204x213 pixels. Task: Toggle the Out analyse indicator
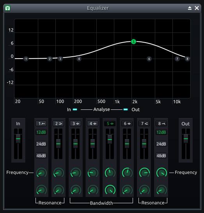pyautogui.click(x=126, y=109)
